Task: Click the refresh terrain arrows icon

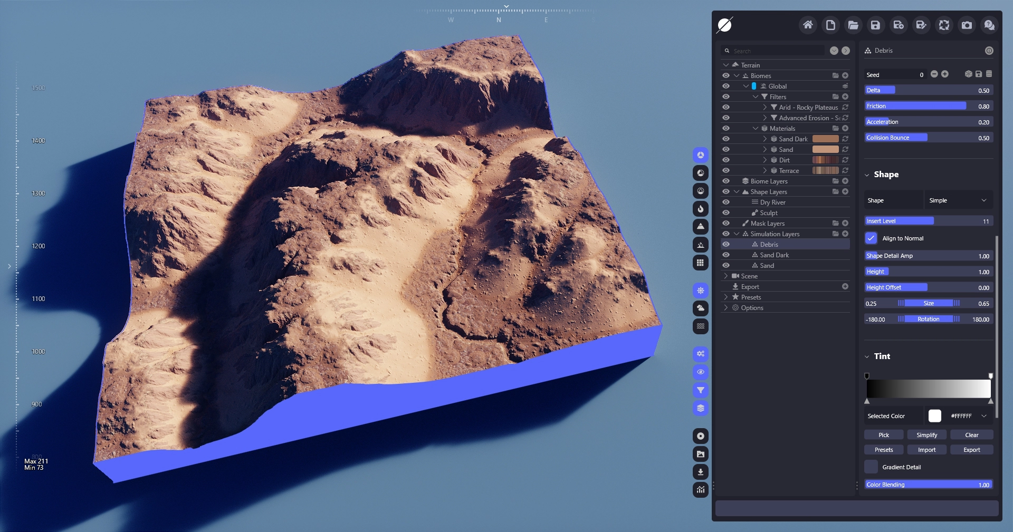Action: 944,25
